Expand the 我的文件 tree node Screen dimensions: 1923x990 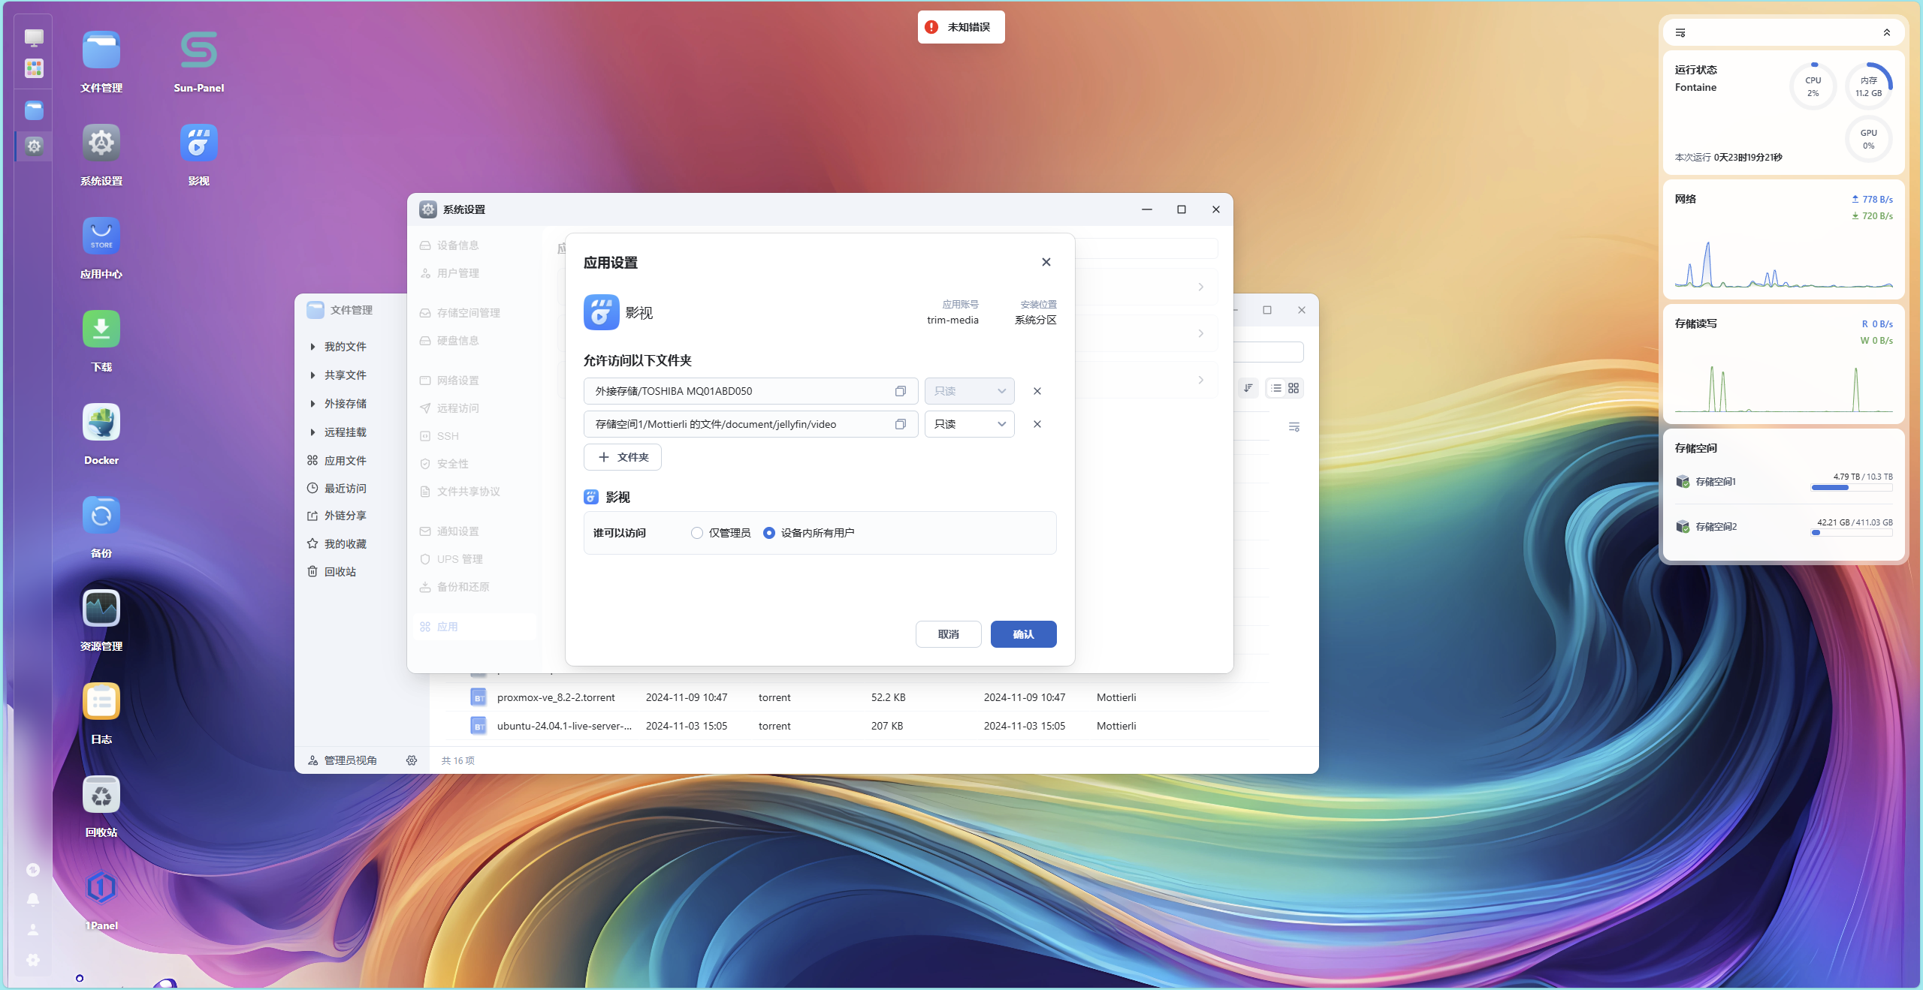pos(312,347)
